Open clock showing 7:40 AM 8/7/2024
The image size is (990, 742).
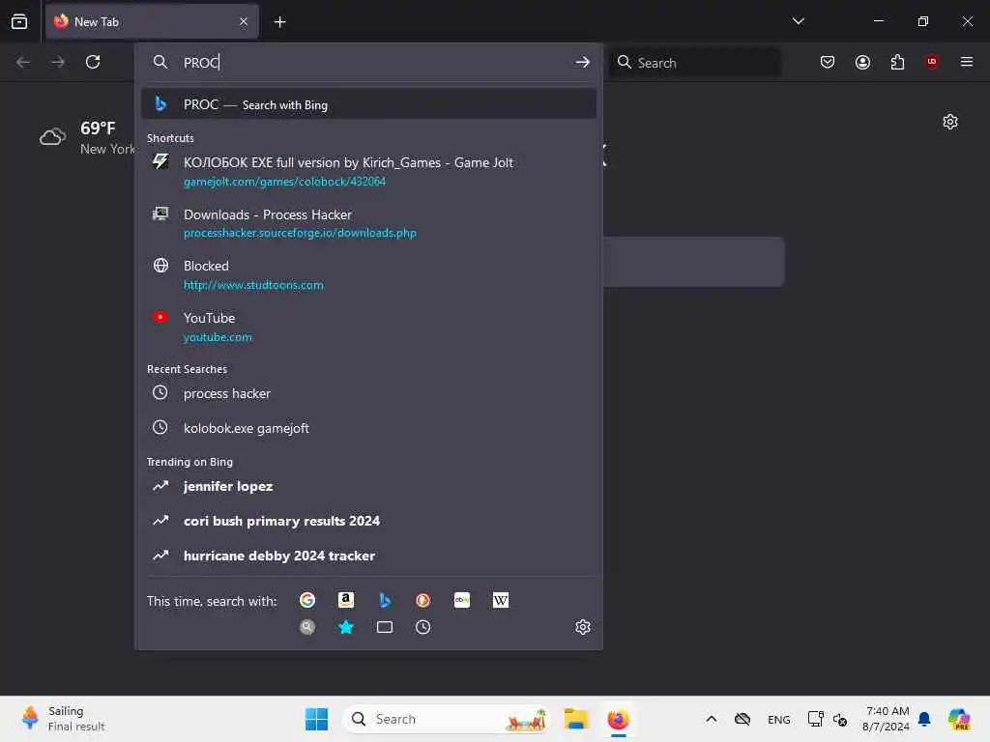tap(886, 719)
